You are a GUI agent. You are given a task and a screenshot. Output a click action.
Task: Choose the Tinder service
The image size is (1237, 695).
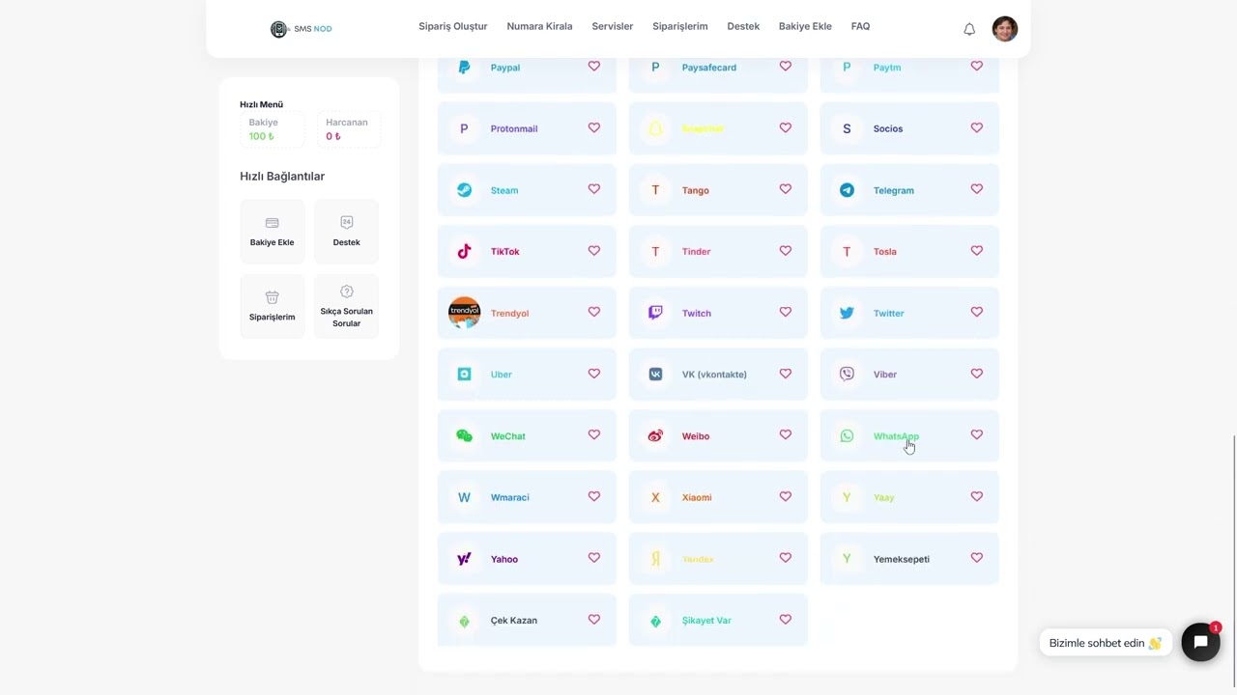pyautogui.click(x=718, y=251)
